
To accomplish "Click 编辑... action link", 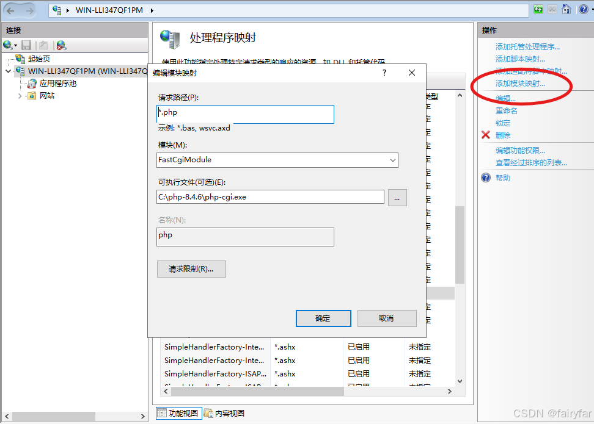I will tap(505, 98).
